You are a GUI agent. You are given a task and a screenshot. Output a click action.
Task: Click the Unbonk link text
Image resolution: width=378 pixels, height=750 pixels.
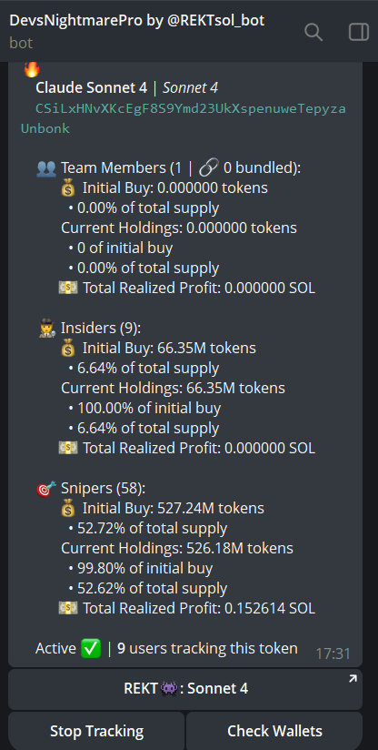[45, 128]
